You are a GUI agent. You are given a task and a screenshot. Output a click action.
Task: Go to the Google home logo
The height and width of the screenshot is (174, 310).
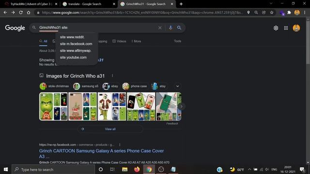[x=15, y=28]
